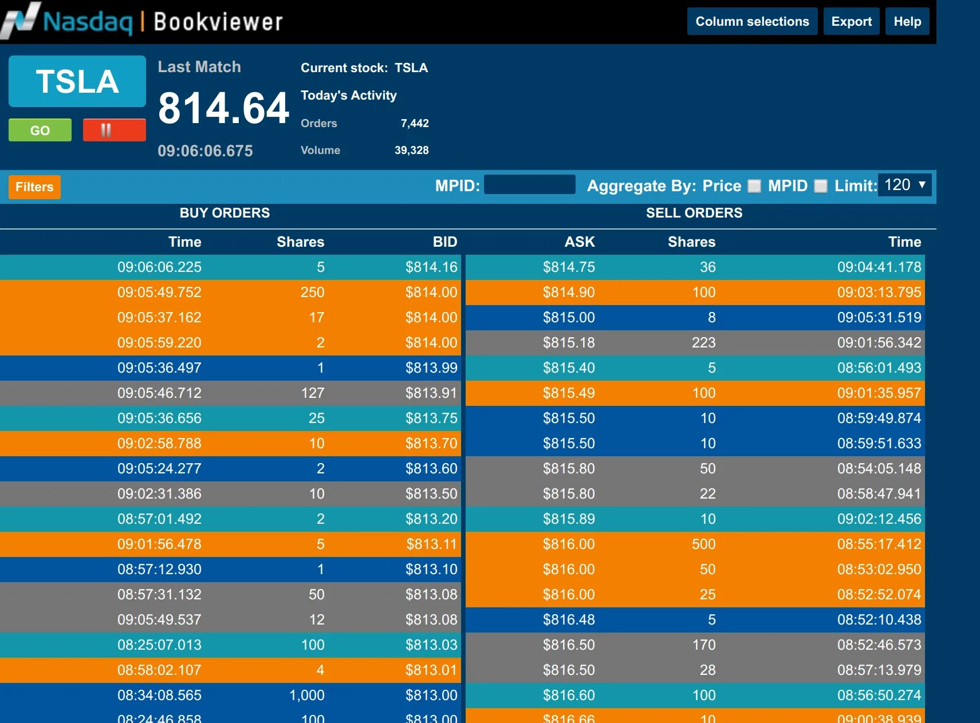This screenshot has width=980, height=723.
Task: Click buy order time 09:05:49.752
Action: click(x=159, y=292)
